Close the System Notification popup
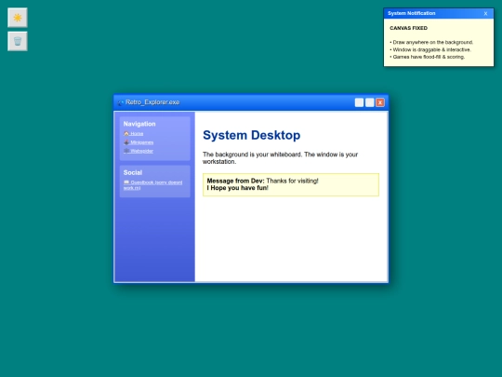 (485, 13)
